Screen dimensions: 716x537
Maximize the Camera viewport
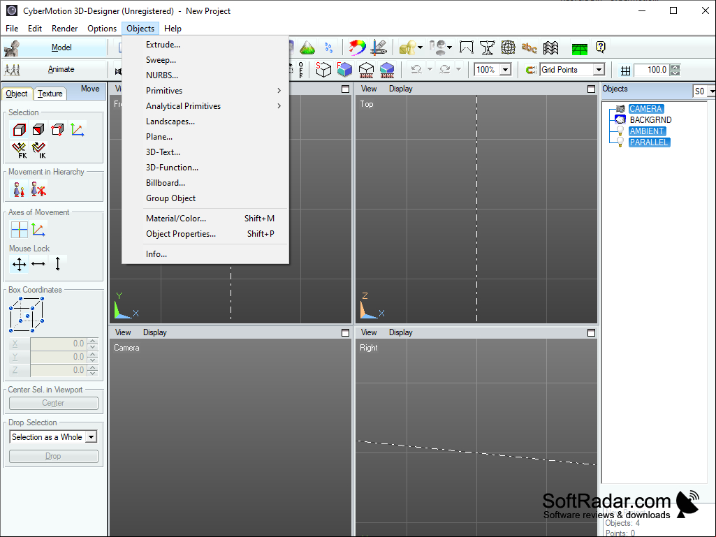[345, 333]
